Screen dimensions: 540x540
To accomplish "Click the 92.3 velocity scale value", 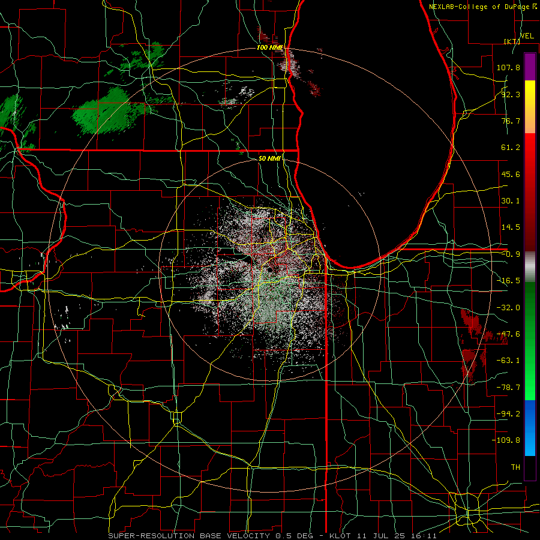I will 511,94.
